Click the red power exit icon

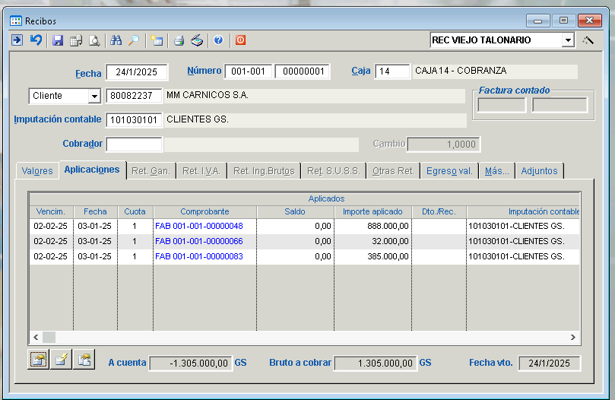[240, 40]
